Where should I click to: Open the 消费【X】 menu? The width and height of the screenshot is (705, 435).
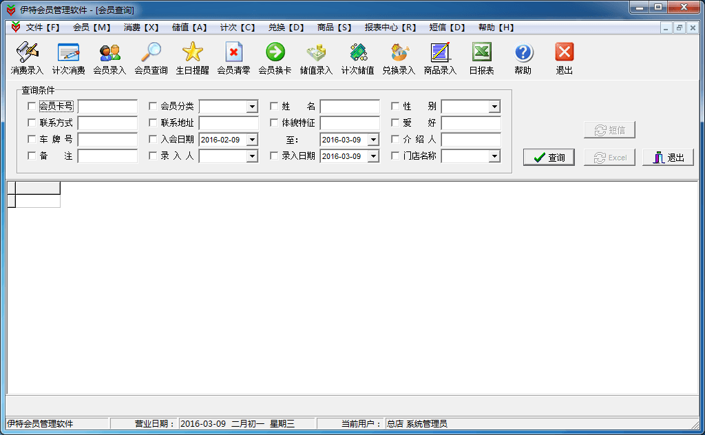[141, 28]
